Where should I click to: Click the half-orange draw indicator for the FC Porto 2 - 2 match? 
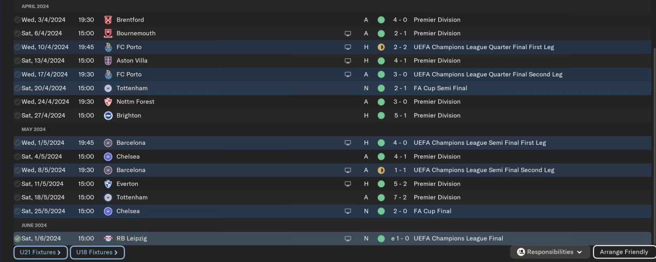point(381,47)
